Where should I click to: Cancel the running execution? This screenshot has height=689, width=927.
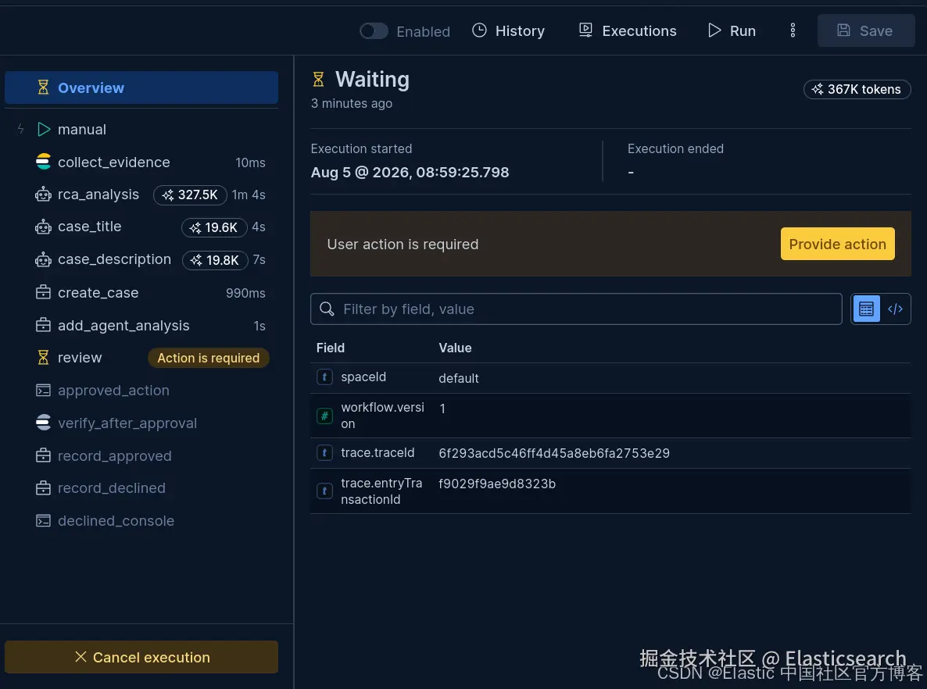(141, 657)
